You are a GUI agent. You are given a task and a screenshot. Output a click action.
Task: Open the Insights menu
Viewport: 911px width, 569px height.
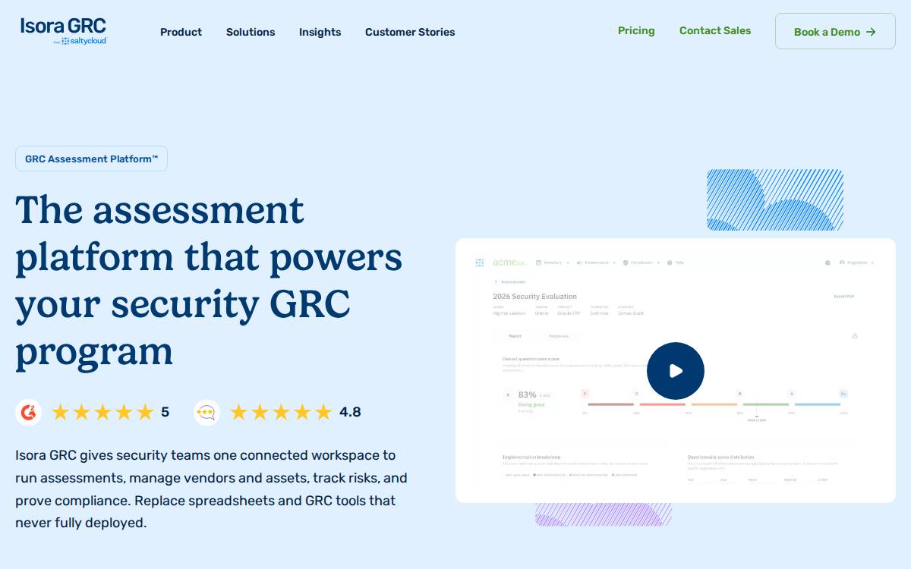point(320,32)
